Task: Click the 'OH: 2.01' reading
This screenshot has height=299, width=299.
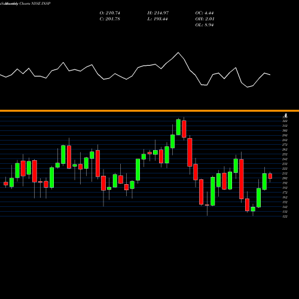Action: pyautogui.click(x=205, y=19)
